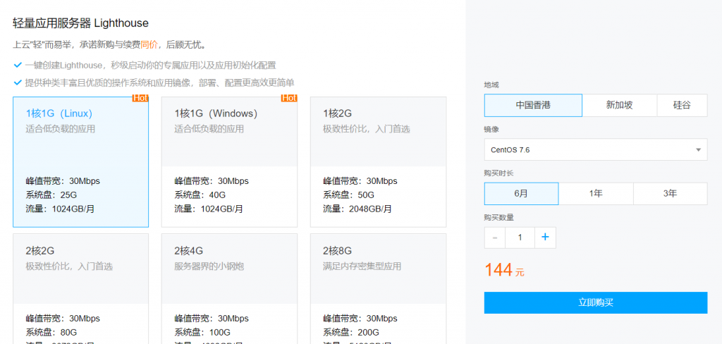Click 系统盘：40G in Windows card
This screenshot has height=344, width=722.
tap(200, 195)
